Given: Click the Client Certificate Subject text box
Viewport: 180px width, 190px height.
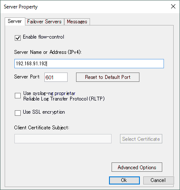Looking at the screenshot, I should 63,139.
